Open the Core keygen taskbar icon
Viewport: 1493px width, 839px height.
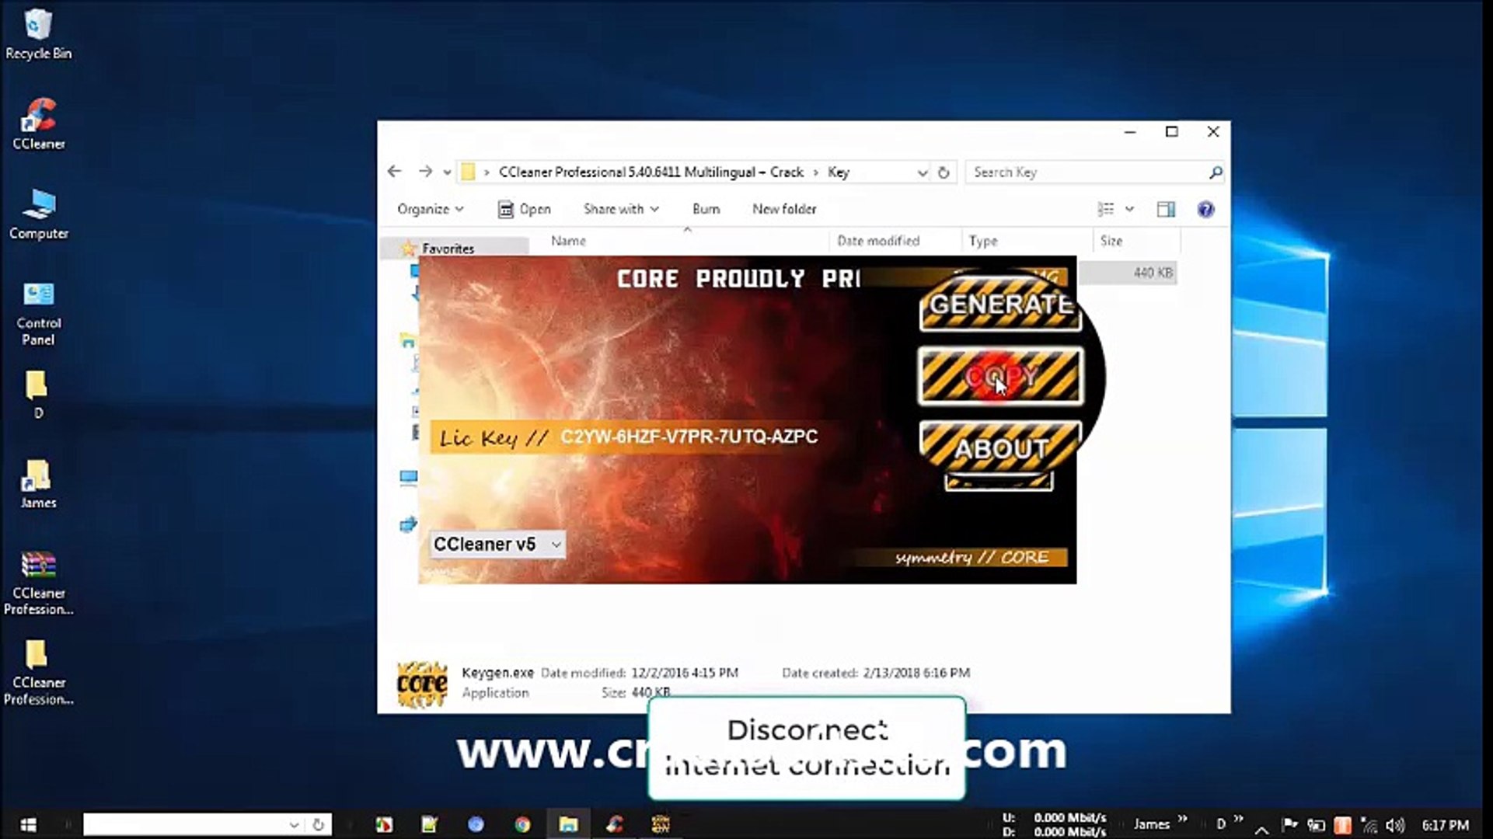coord(661,824)
